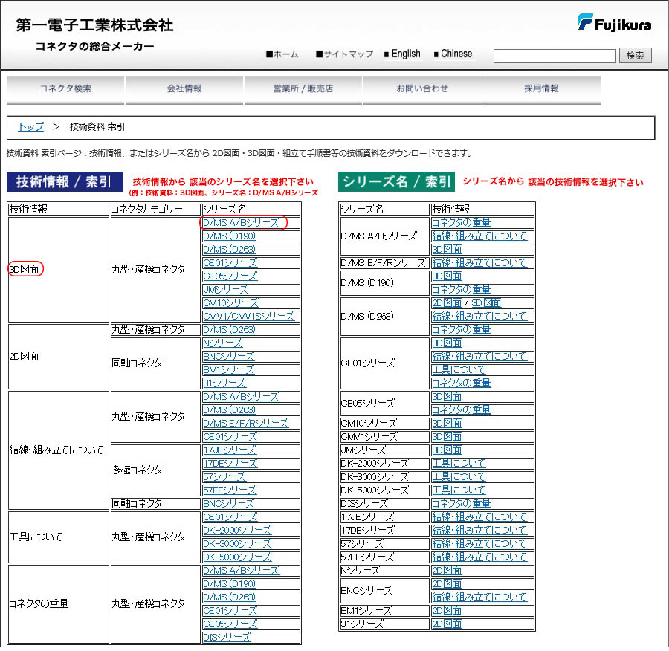This screenshot has height=651, width=669.
Task: Open the 会社情報 navigation tab
Action: 184,88
